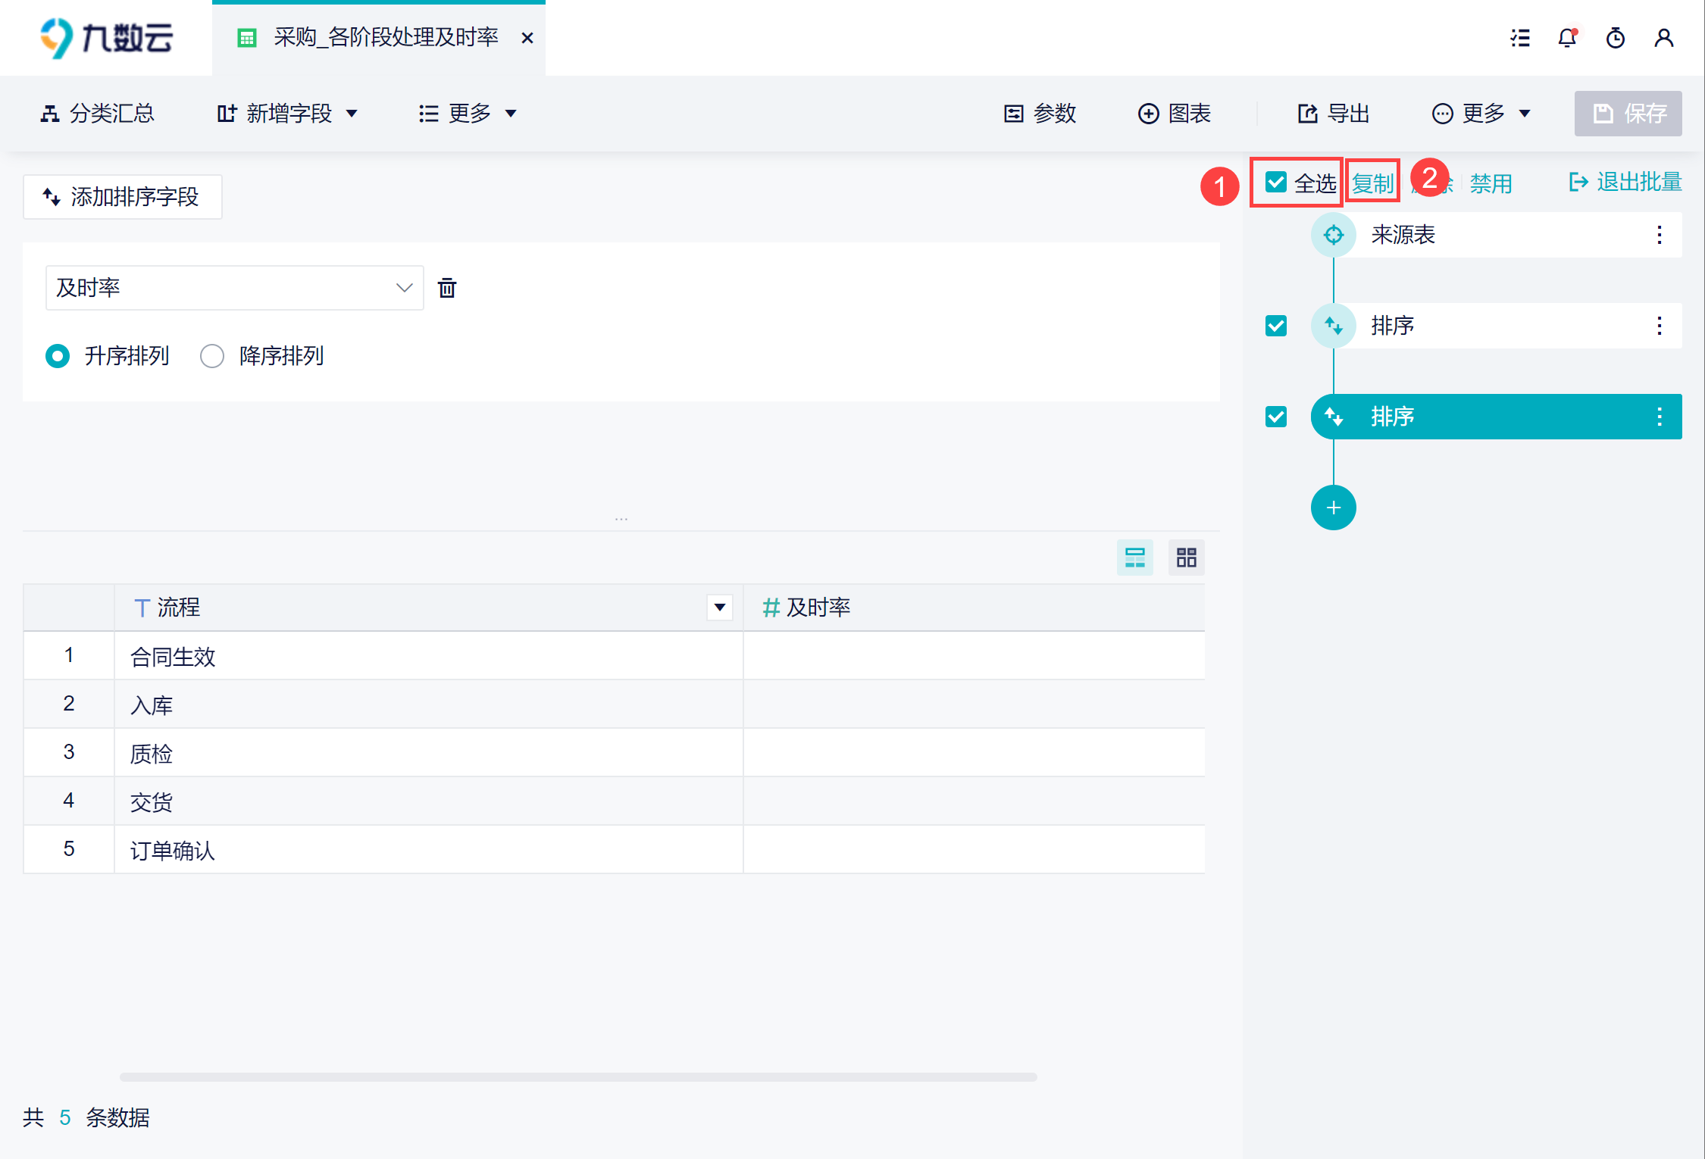Click the timer clock icon in header

[x=1616, y=38]
